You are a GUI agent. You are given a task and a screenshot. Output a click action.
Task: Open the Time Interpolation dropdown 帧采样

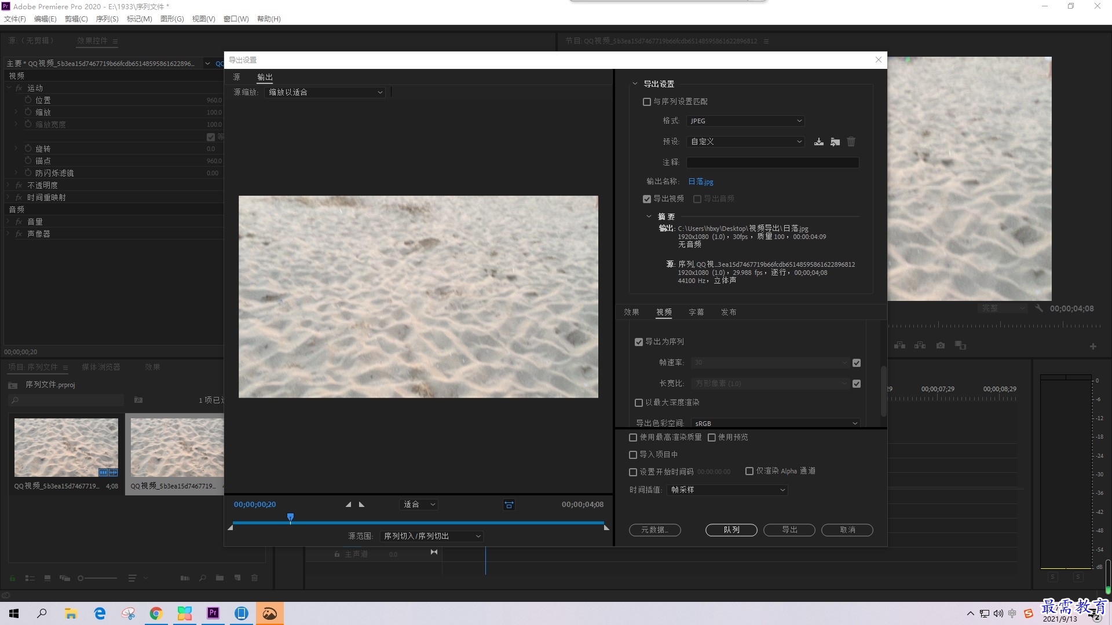point(727,490)
